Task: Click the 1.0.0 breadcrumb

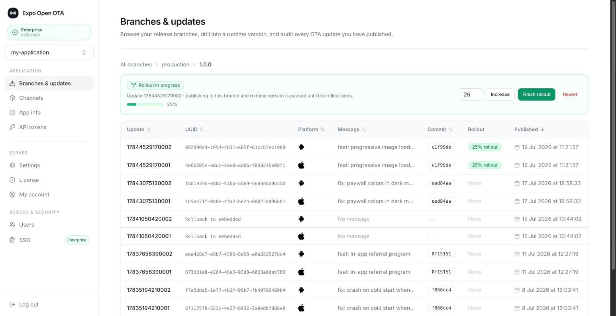Action: coord(205,64)
